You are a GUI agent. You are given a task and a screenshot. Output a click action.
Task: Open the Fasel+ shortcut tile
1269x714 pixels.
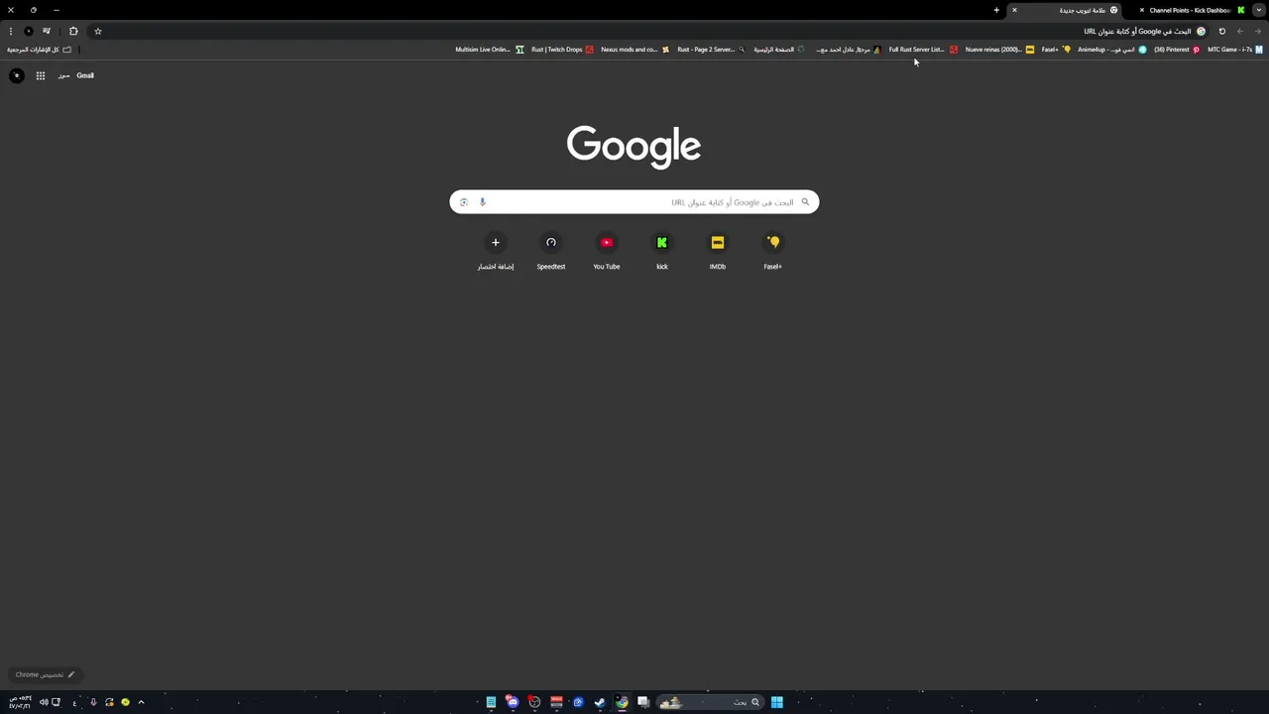click(773, 251)
